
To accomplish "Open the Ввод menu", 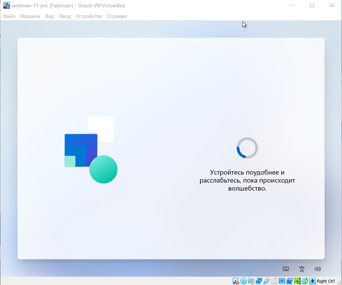I will pos(65,16).
